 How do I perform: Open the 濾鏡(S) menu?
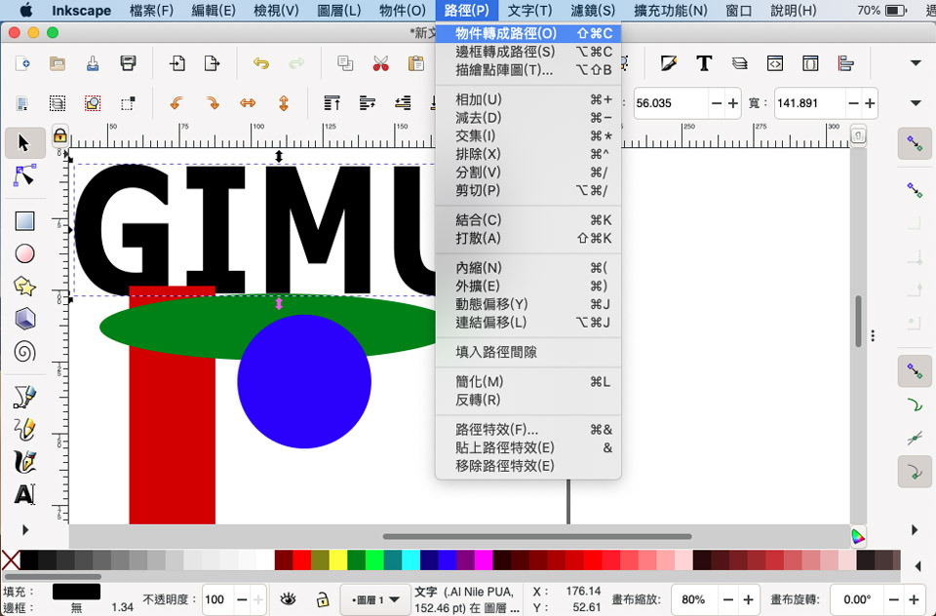(x=592, y=10)
